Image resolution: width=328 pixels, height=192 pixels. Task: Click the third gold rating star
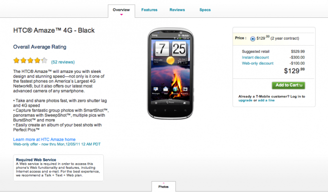click(x=30, y=61)
